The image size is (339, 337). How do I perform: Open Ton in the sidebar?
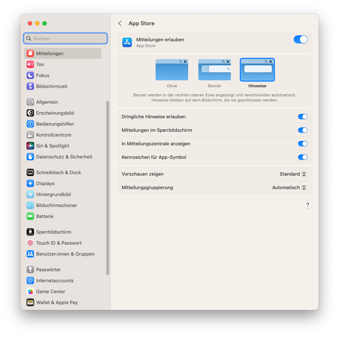(40, 64)
